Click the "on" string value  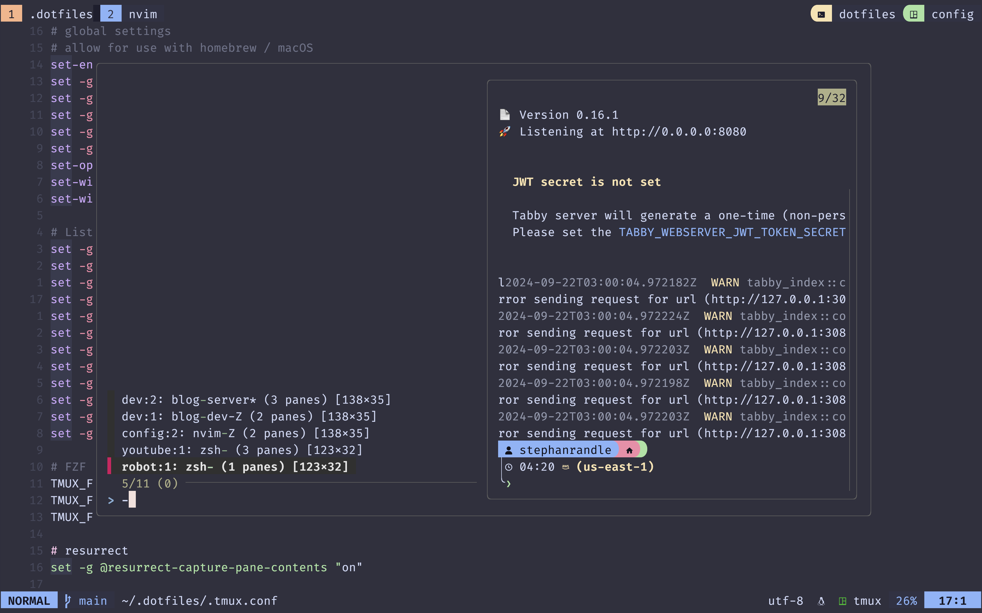(x=348, y=567)
